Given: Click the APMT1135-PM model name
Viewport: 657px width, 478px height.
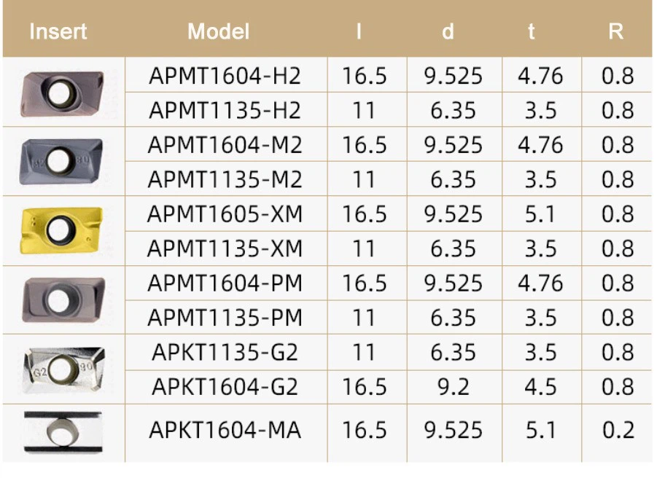Looking at the screenshot, I should click(x=225, y=317).
